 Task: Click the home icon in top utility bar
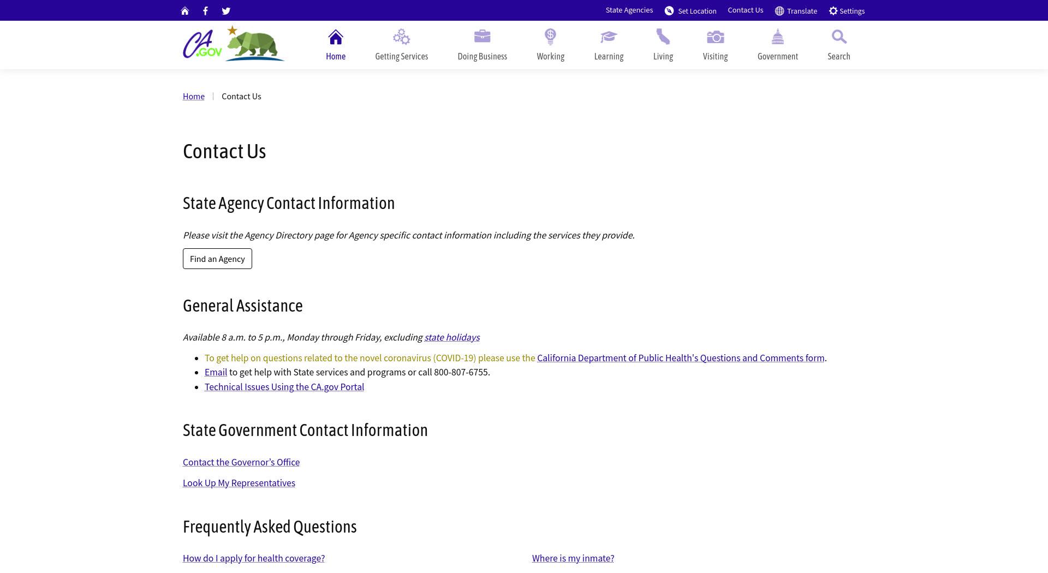185,11
